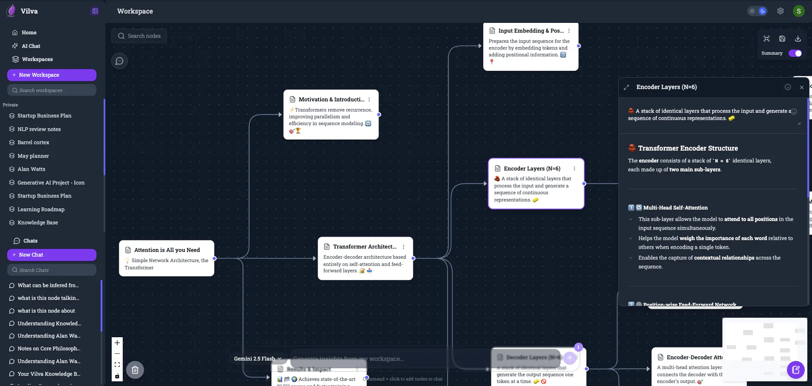This screenshot has height=386, width=812.
Task: Zoom in on the canvas
Action: click(x=117, y=343)
